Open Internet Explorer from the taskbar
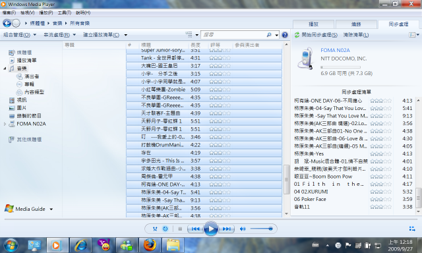The image size is (422, 253). [80, 245]
